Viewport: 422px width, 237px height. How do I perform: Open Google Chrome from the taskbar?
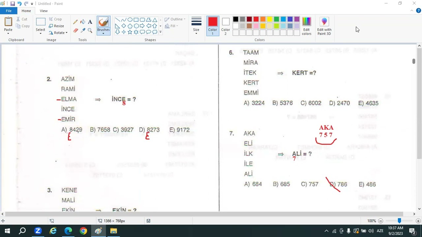pos(83,231)
